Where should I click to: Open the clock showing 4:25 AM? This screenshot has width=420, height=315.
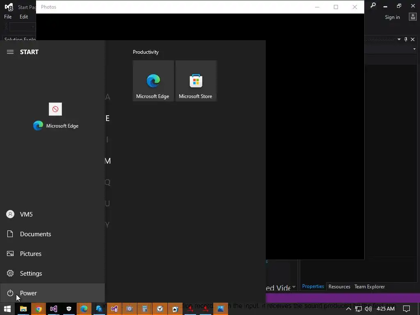pyautogui.click(x=386, y=309)
